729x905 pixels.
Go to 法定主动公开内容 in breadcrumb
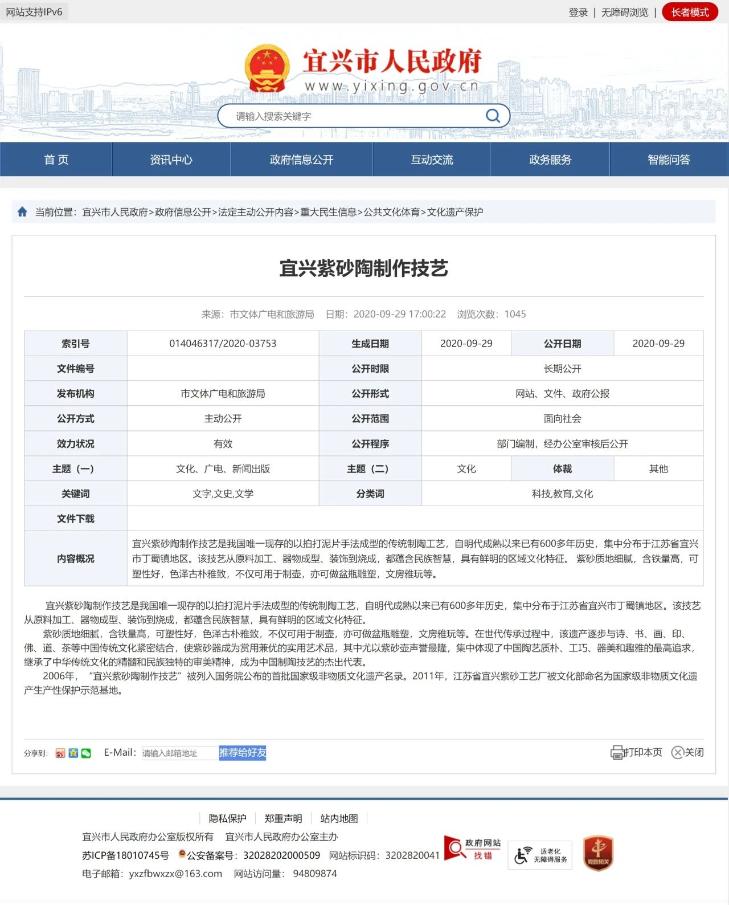(256, 212)
